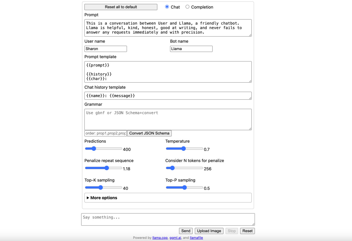Click Reset all to default button
This screenshot has width=352, height=241.
tap(121, 7)
